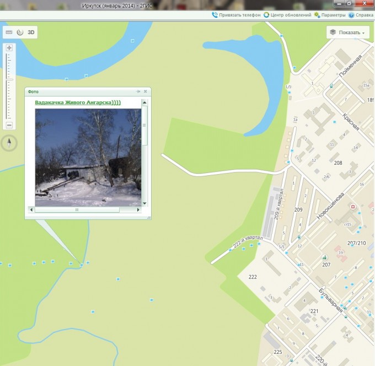Click the compass north arrow
Image resolution: width=375 pixels, height=366 pixels.
[9, 143]
